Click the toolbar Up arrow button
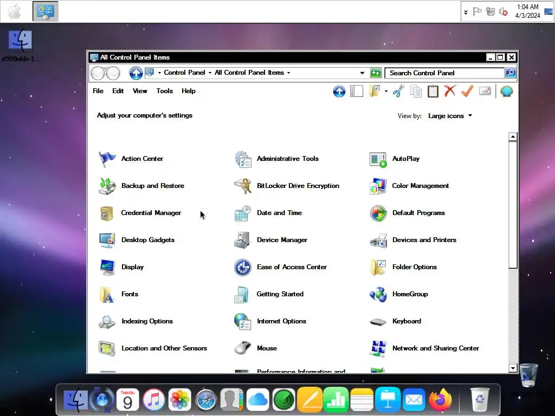 [339, 91]
